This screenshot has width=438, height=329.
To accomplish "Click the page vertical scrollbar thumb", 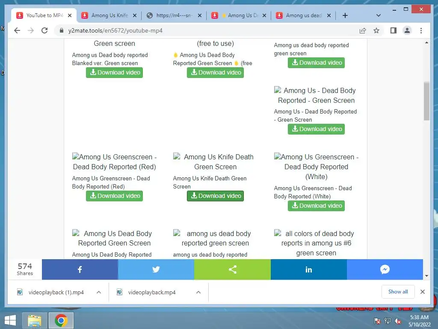I will [426, 101].
